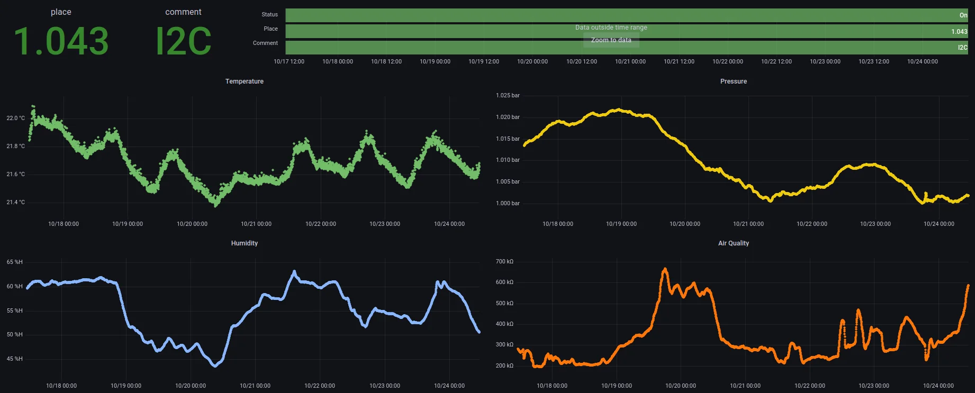Click 10/20 00:00 tick on state timeline axis

tap(532, 62)
